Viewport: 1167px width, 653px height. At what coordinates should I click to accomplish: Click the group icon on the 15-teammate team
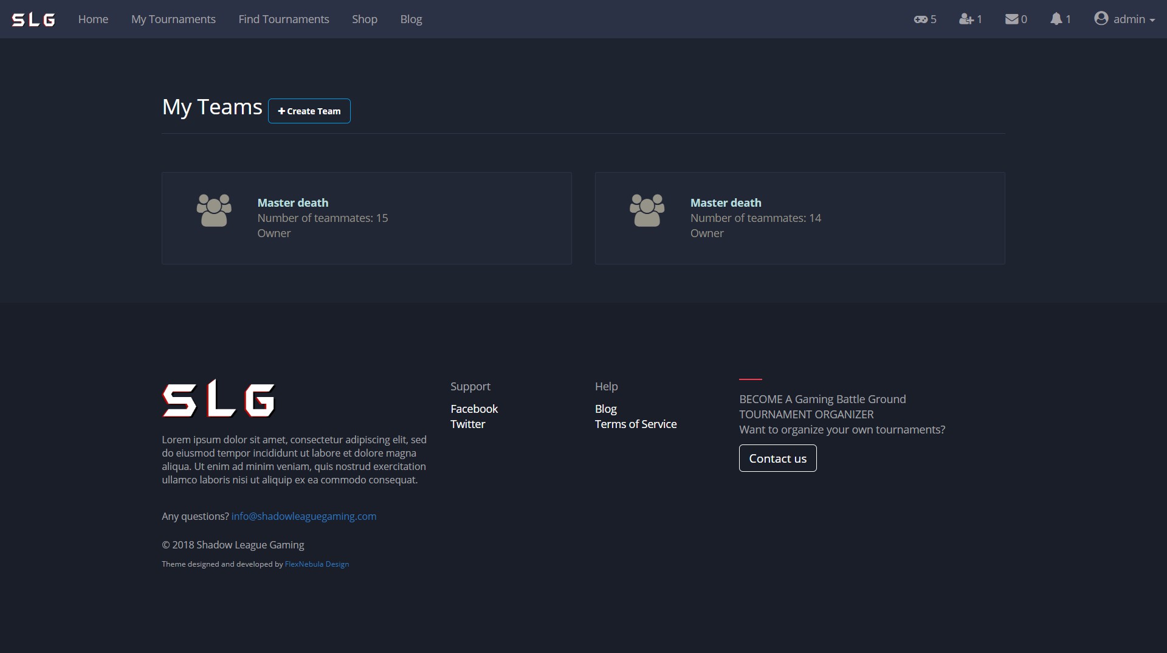(x=214, y=210)
